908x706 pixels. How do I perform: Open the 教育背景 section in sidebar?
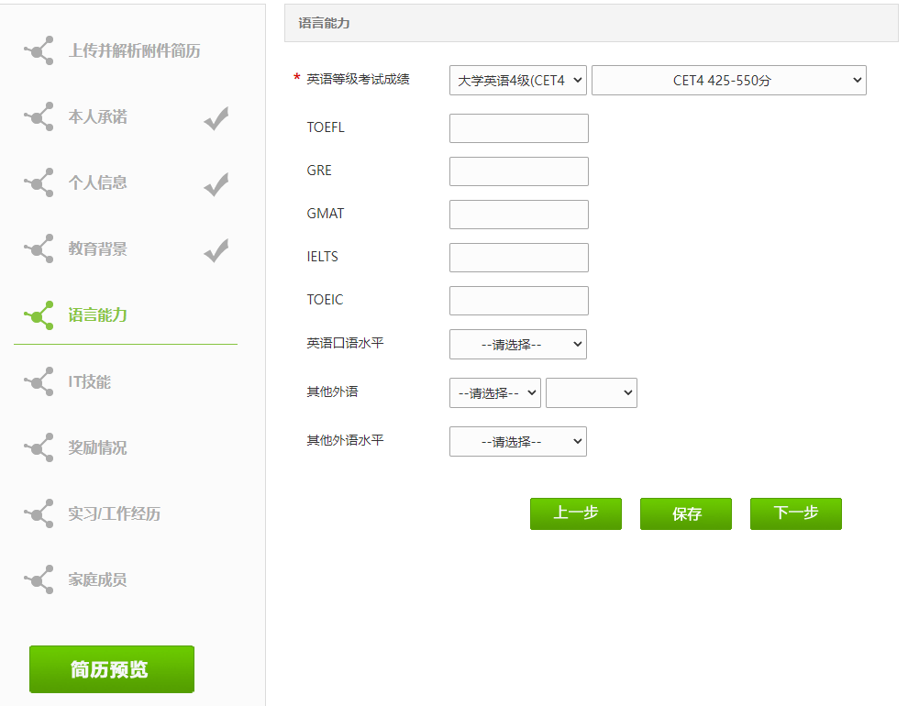pyautogui.click(x=97, y=248)
